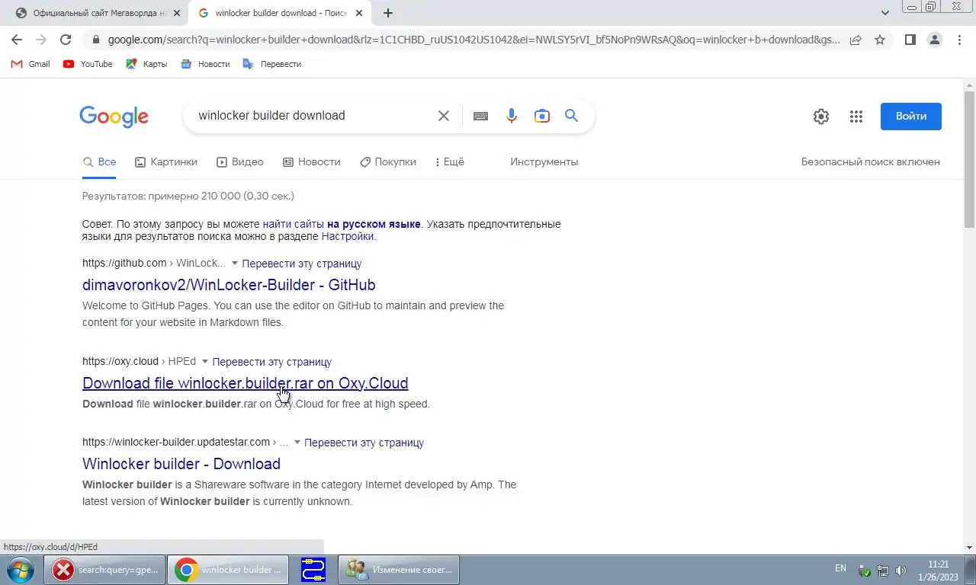Open the Новости bookmark
The width and height of the screenshot is (976, 585).
pos(205,64)
